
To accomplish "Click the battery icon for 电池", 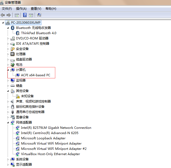I will point(13,64).
